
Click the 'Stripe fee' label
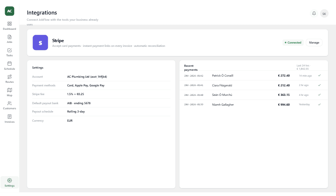(x=38, y=94)
